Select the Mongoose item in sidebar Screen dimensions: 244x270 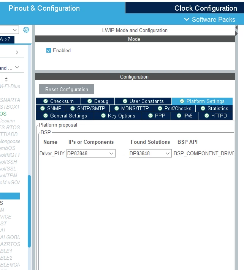pos(10,141)
